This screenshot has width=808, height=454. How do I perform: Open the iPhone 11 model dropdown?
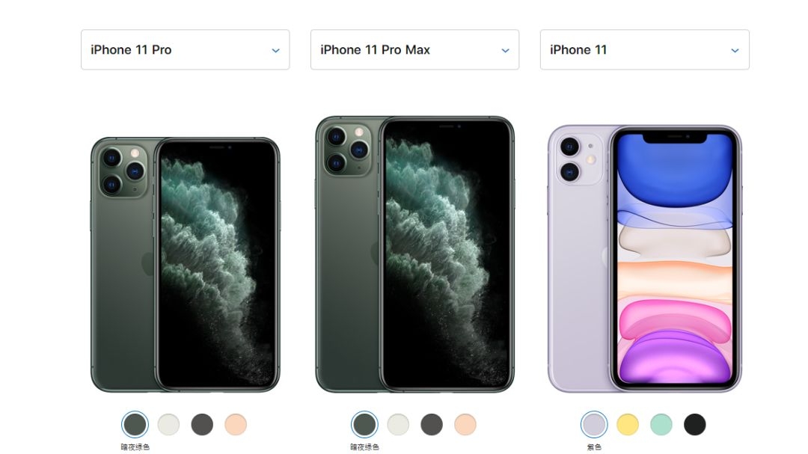(x=645, y=49)
